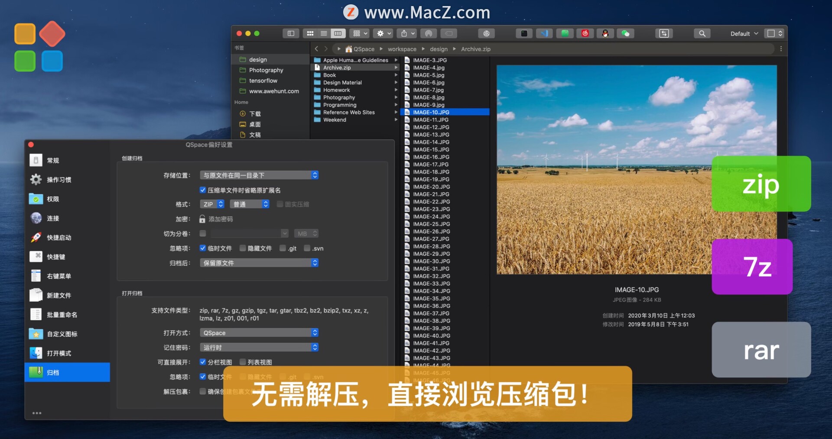The height and width of the screenshot is (439, 832).
Task: Click the tag label toolbar icon
Action: tap(449, 33)
